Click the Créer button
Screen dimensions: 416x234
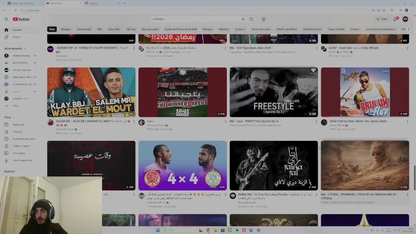(382, 19)
